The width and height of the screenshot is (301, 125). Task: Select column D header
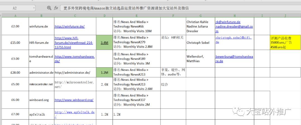pyautogui.click(x=105, y=16)
